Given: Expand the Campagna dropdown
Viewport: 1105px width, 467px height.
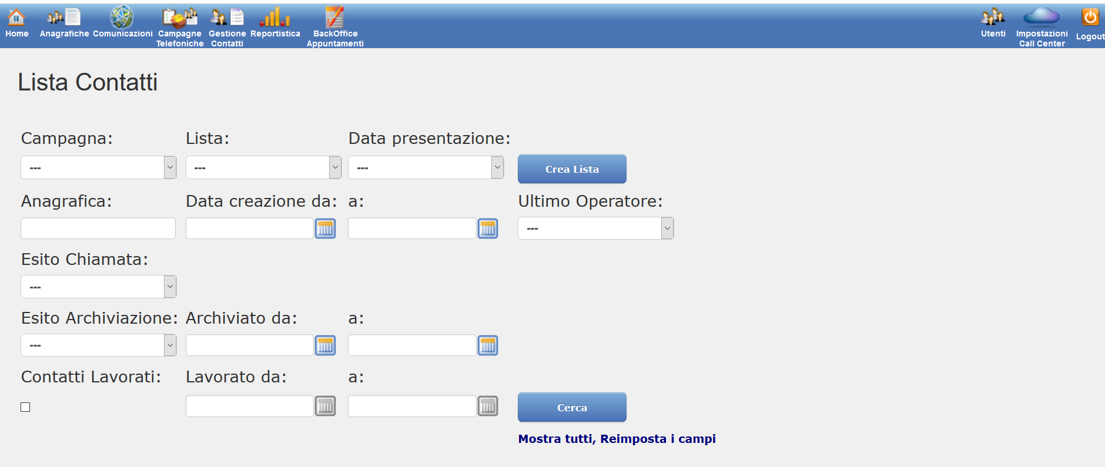Looking at the screenshot, I should coord(99,167).
